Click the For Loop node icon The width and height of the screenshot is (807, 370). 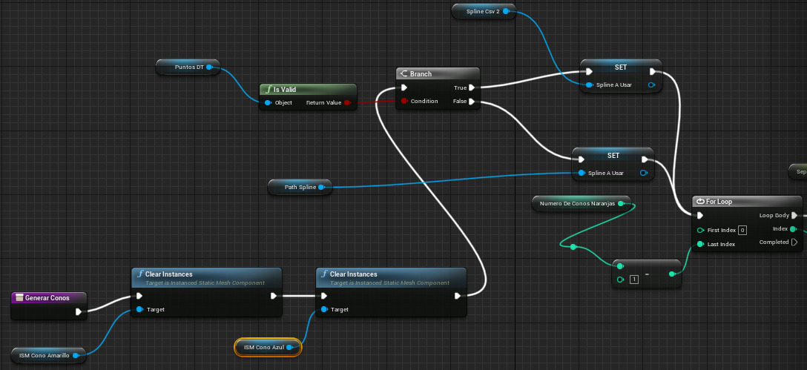click(701, 202)
